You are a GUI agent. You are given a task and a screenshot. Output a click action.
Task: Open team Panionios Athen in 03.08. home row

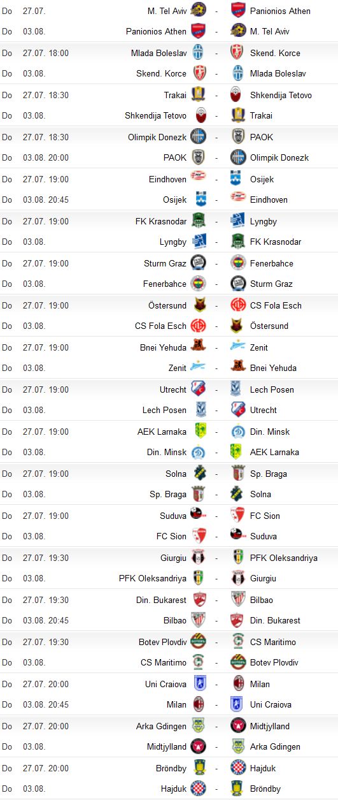157,31
